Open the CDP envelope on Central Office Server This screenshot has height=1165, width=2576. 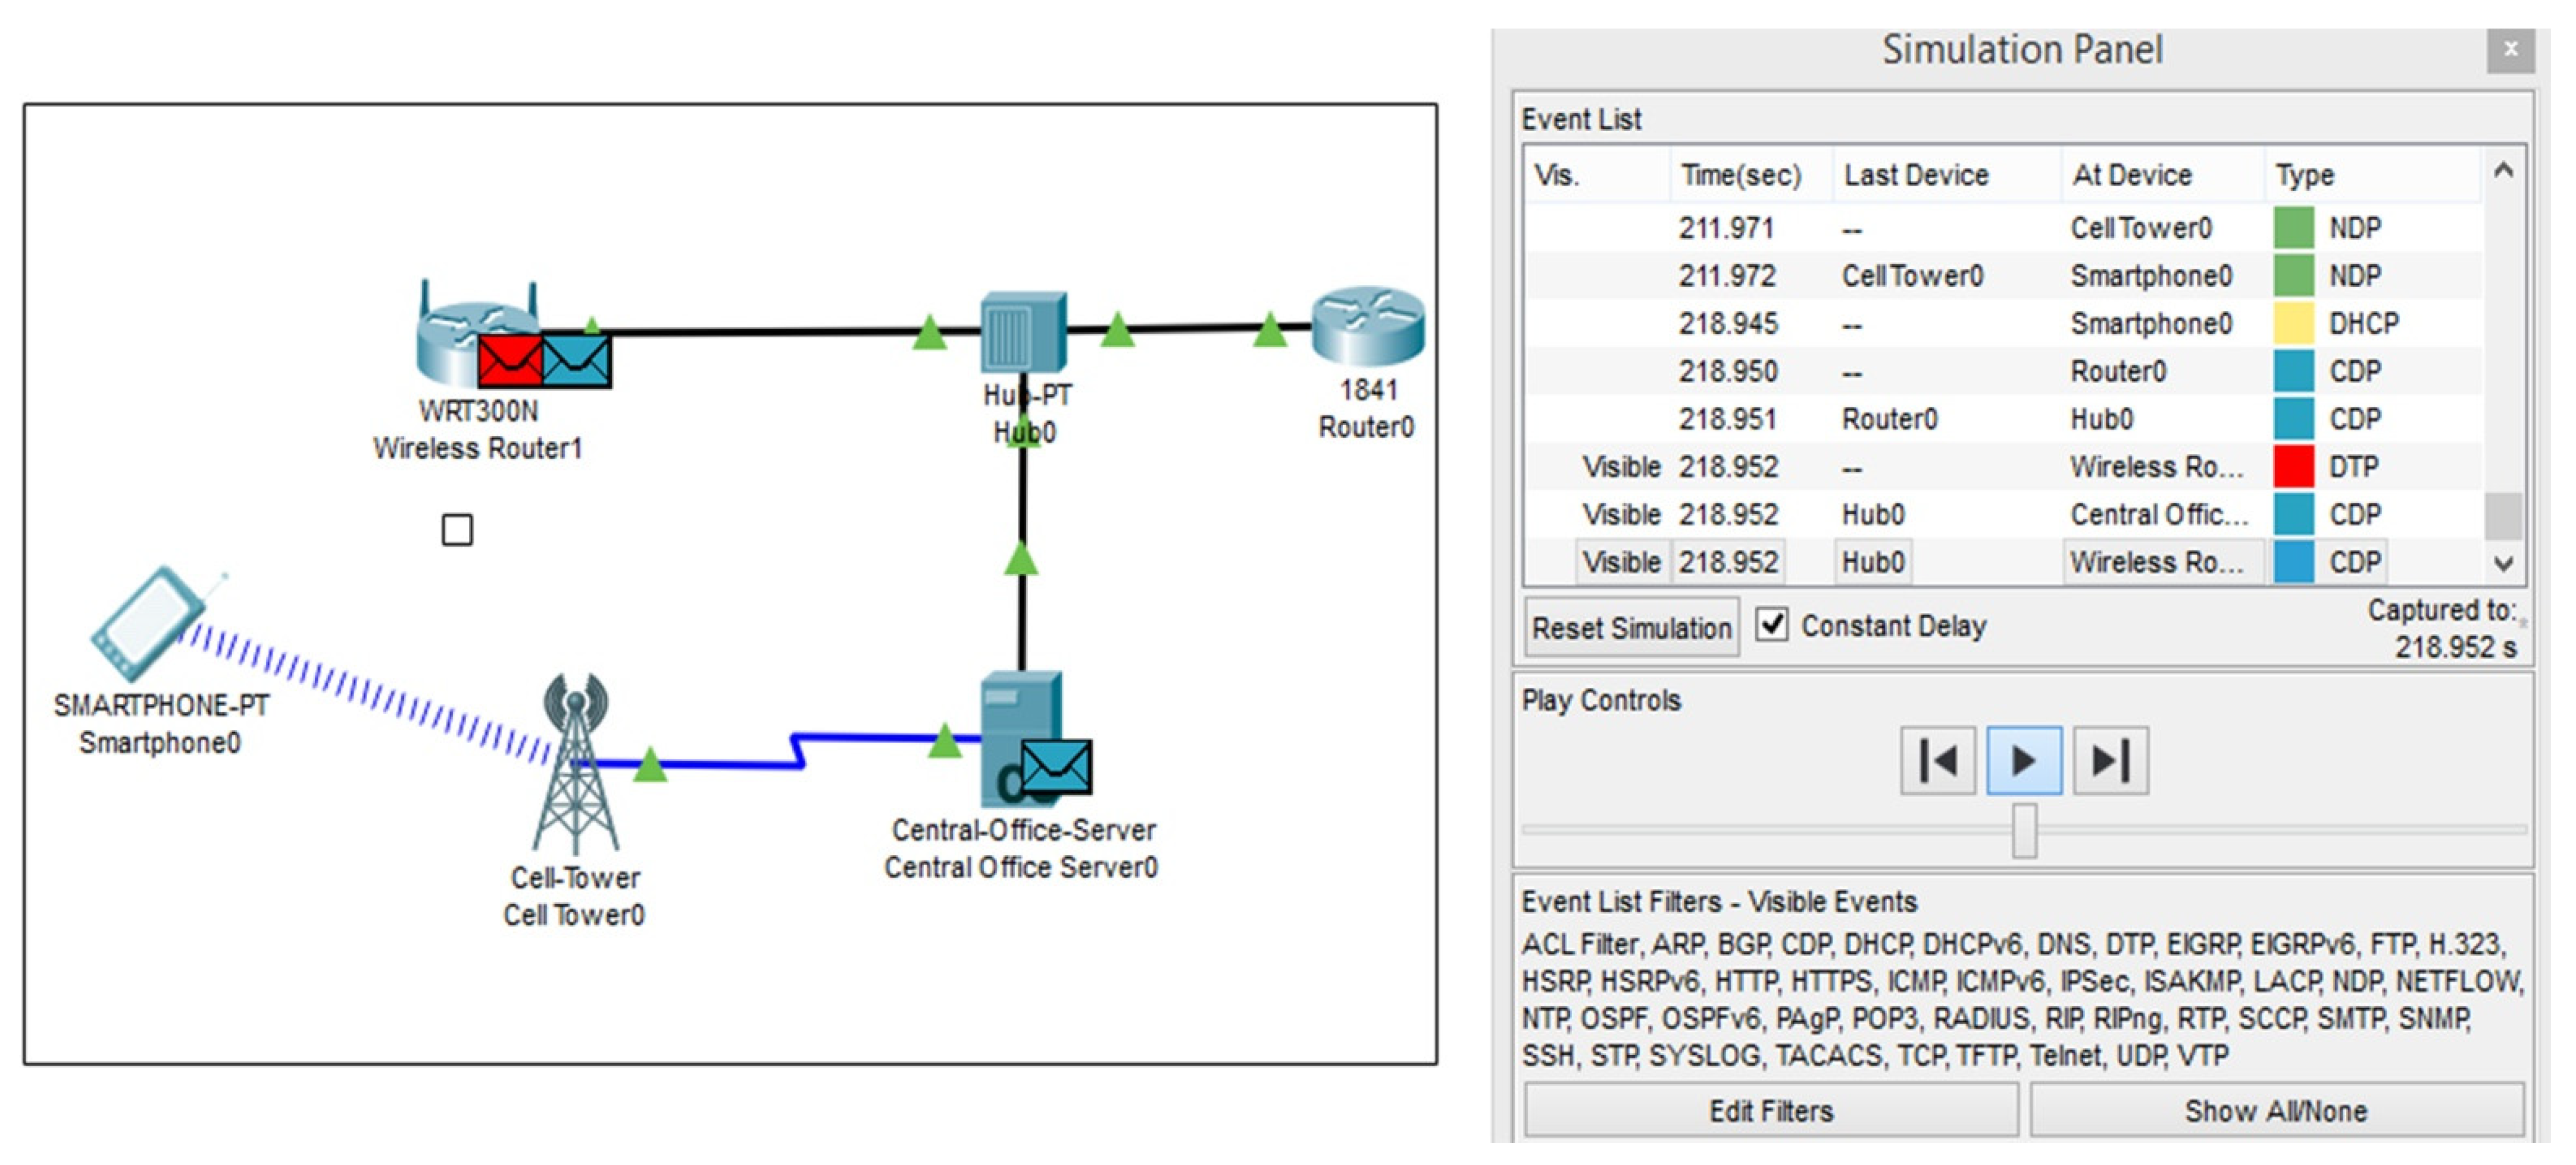pyautogui.click(x=1056, y=766)
